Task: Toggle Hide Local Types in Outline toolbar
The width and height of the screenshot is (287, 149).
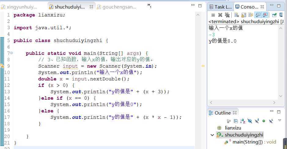Action: 271,121
